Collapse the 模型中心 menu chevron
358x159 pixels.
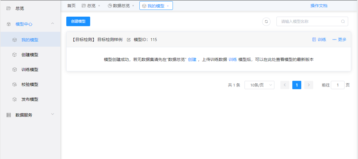click(x=53, y=23)
